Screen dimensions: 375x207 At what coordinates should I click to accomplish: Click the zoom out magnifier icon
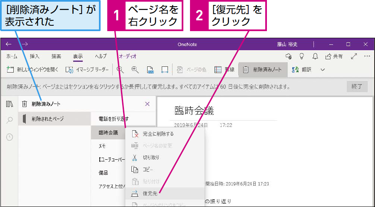(120, 70)
